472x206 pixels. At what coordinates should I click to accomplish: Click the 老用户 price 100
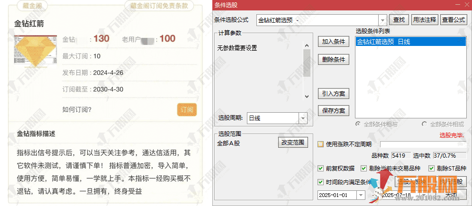(x=167, y=38)
